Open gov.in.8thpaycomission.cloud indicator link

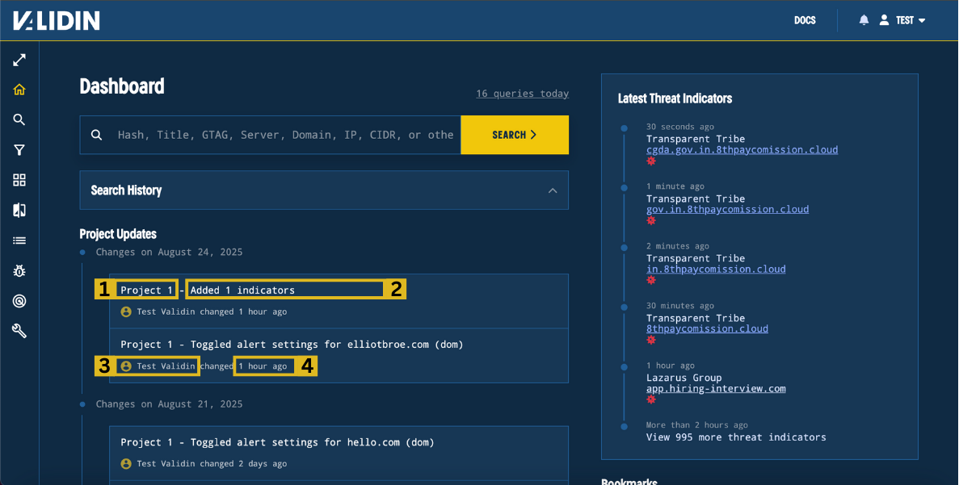[727, 210]
